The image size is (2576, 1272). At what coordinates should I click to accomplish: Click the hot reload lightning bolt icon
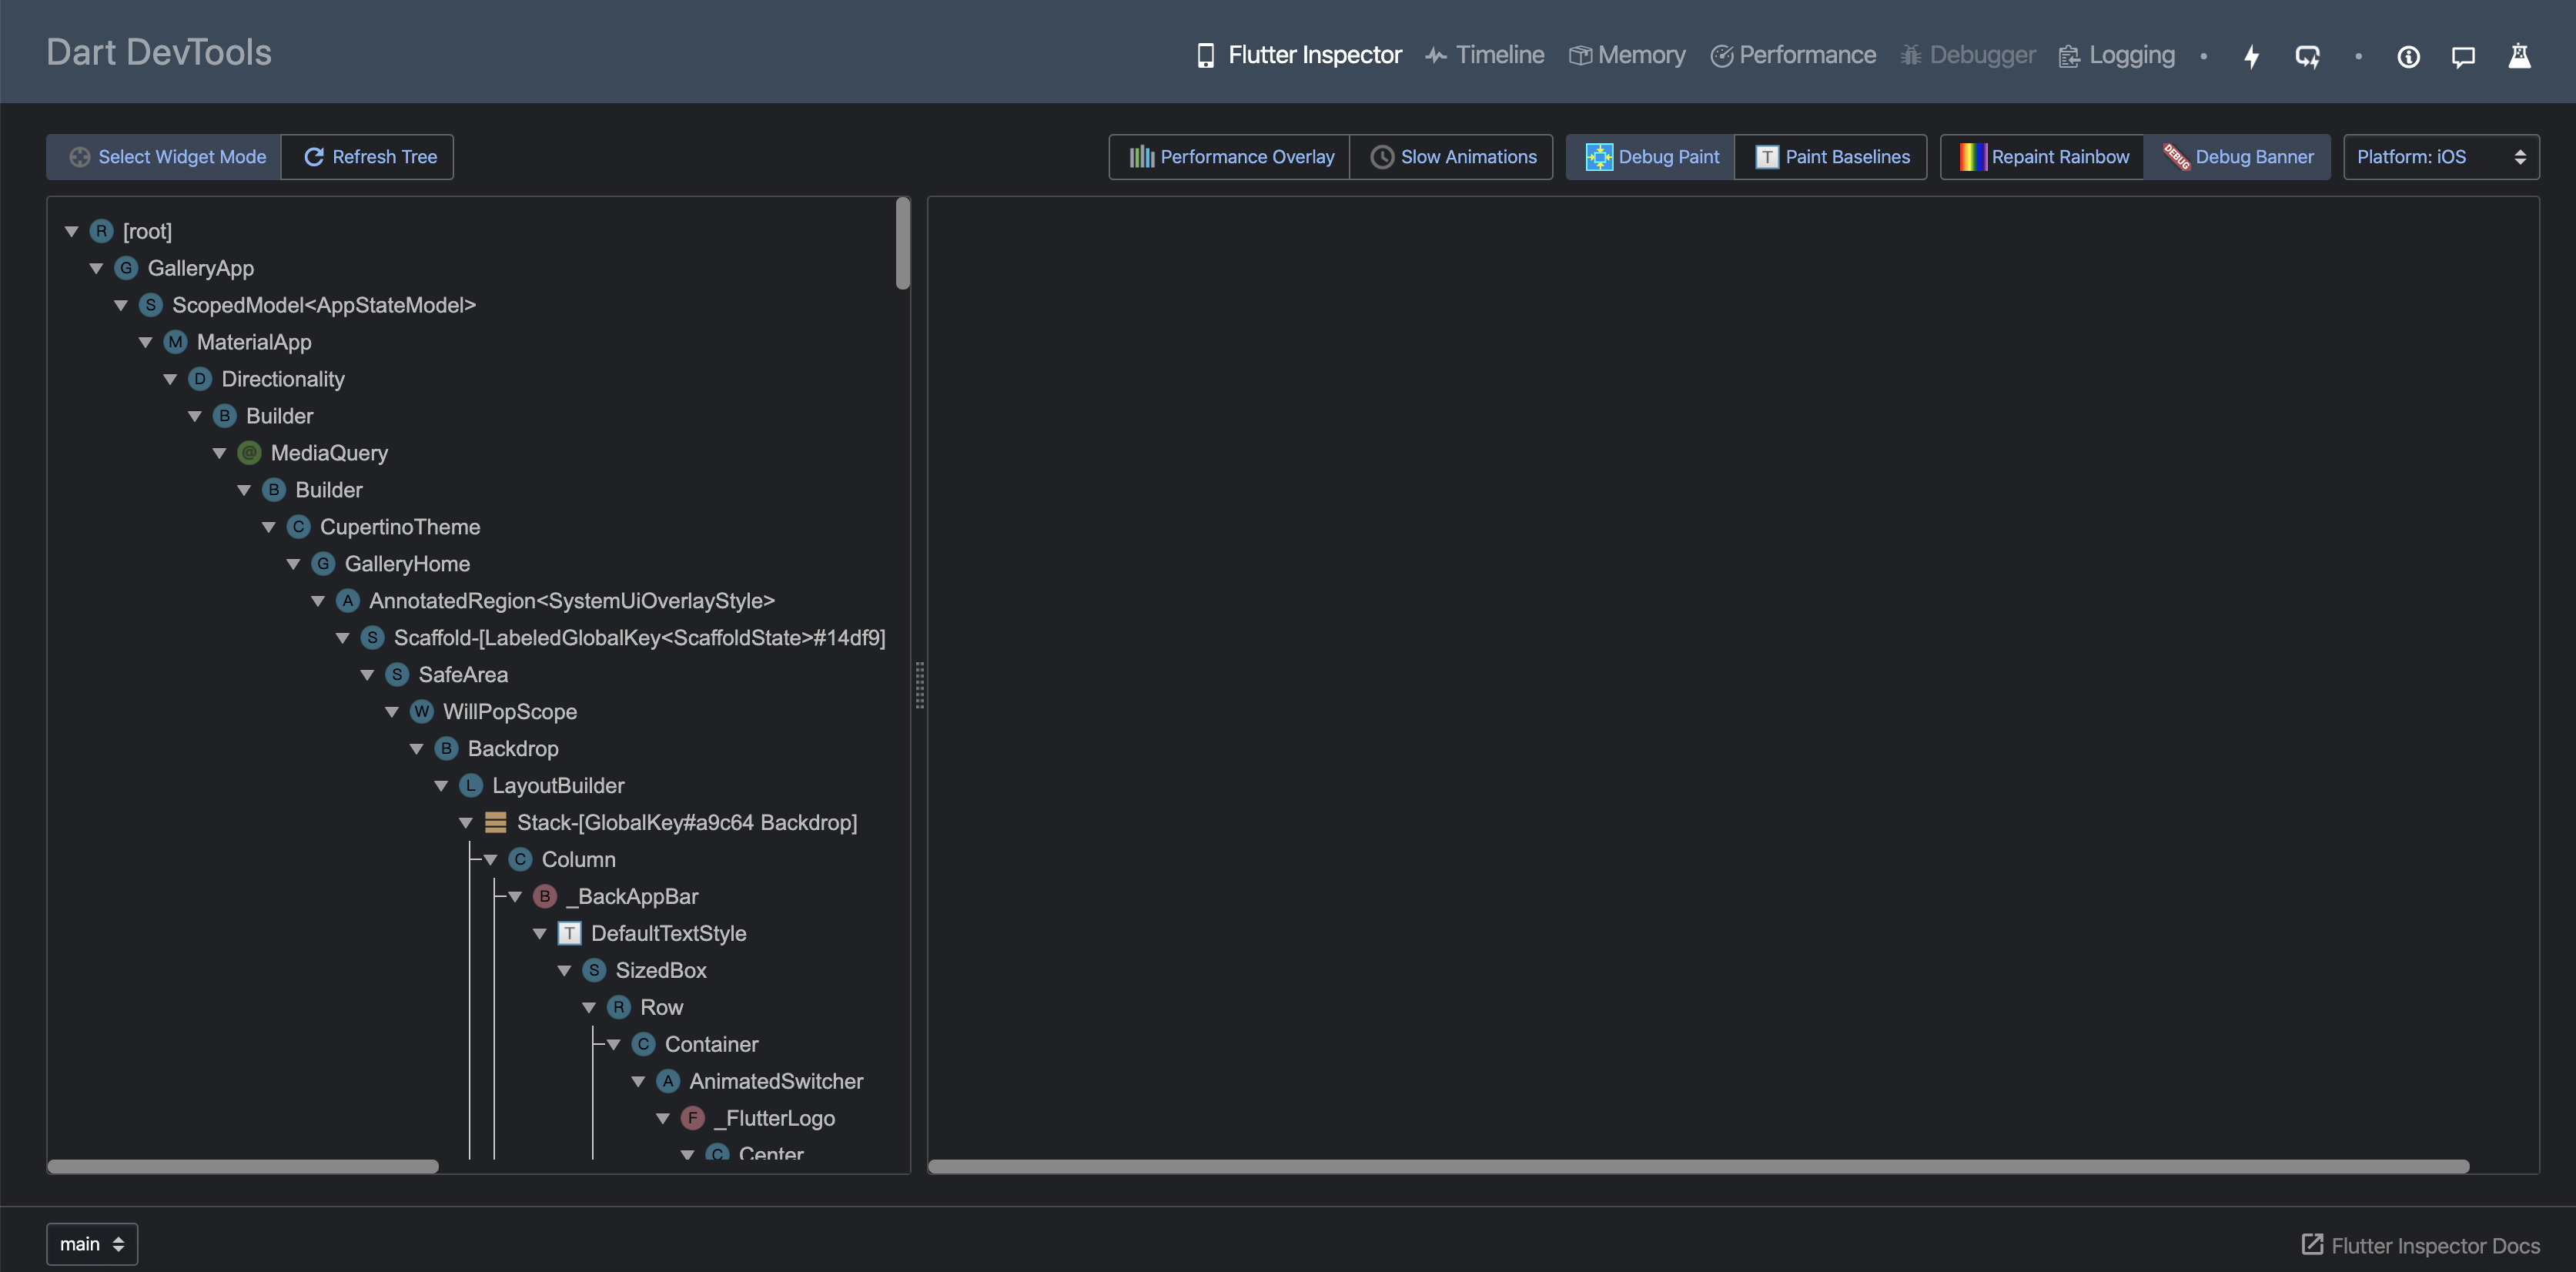coord(2251,56)
